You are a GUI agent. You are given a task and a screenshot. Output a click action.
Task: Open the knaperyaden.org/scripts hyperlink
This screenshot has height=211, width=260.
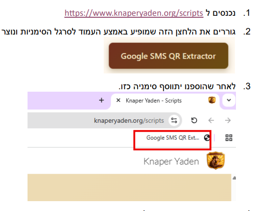pos(134,13)
